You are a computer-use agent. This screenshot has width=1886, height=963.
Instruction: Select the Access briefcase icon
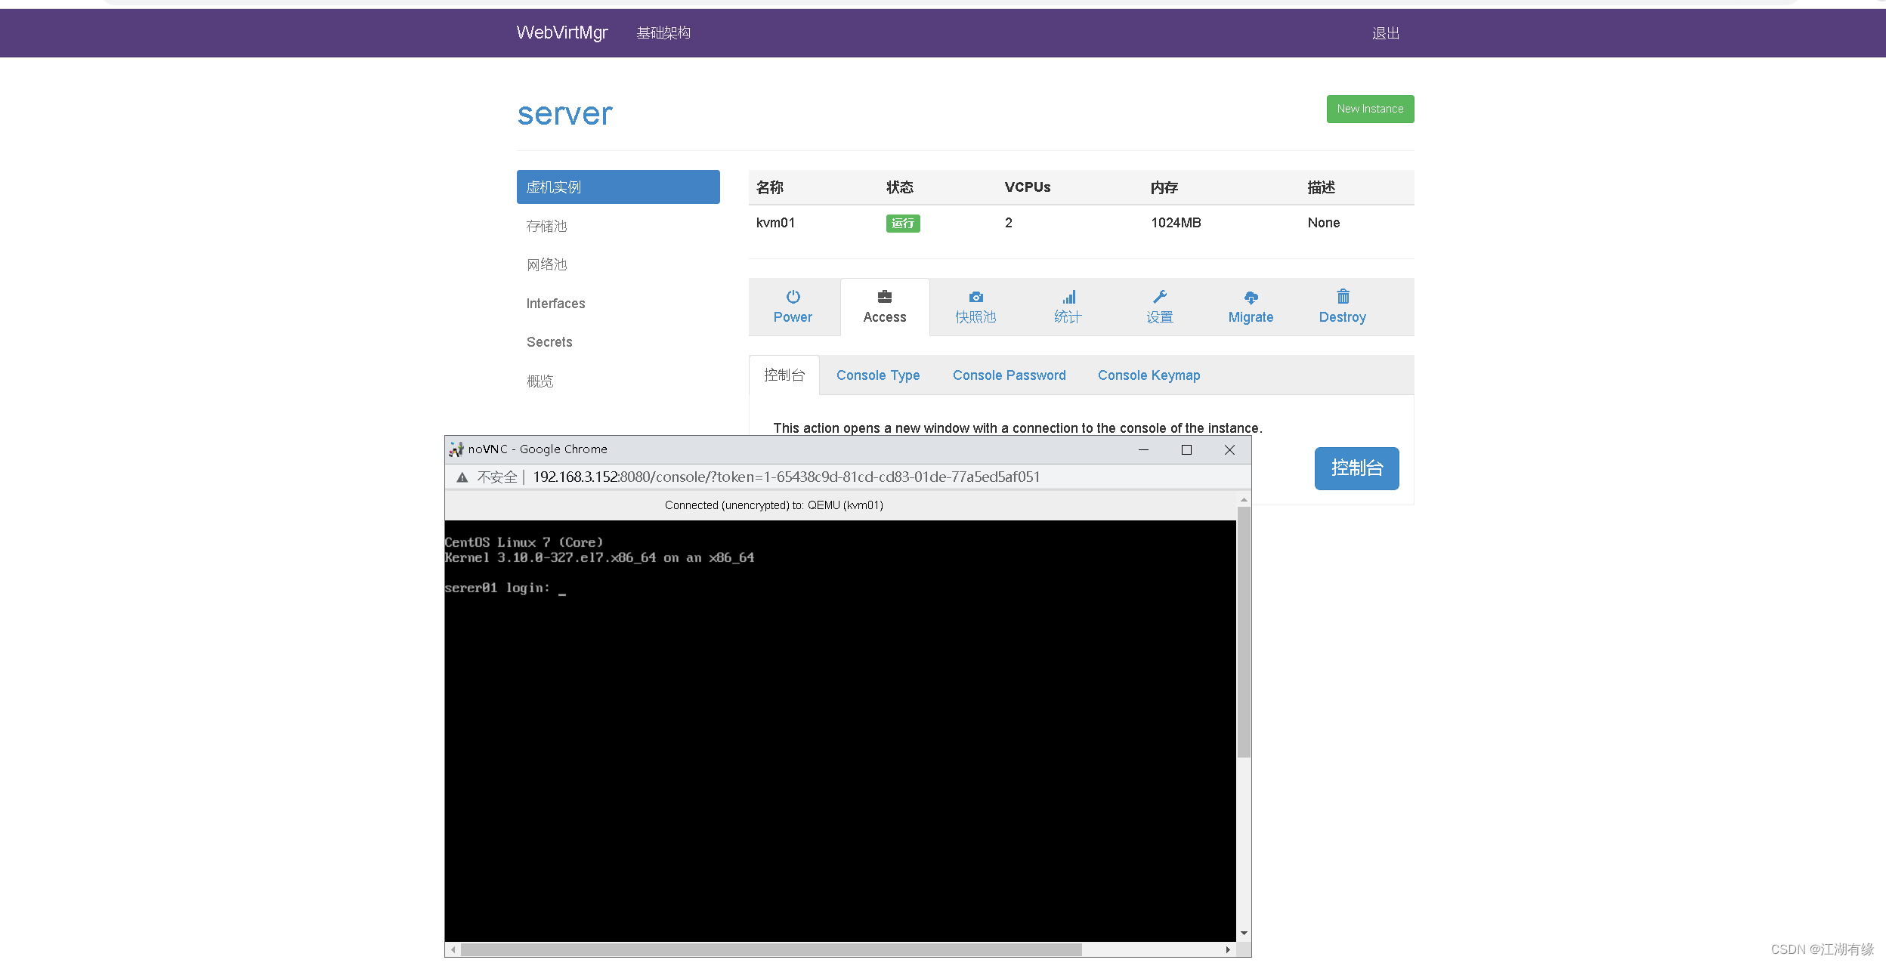pos(884,297)
